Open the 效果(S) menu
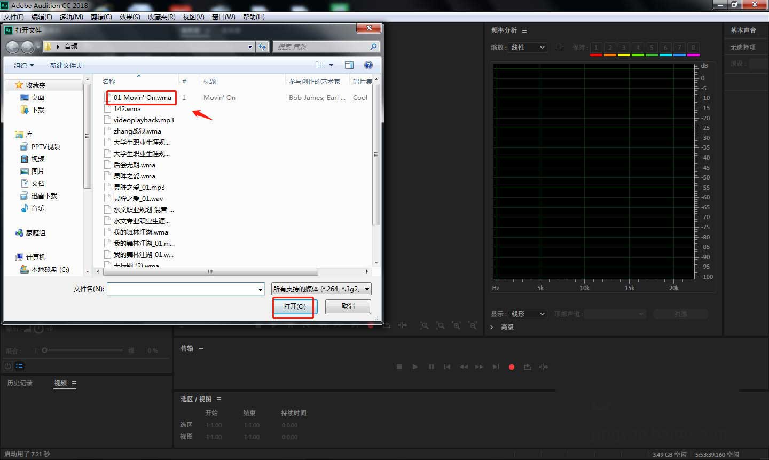This screenshot has height=460, width=769. click(130, 17)
